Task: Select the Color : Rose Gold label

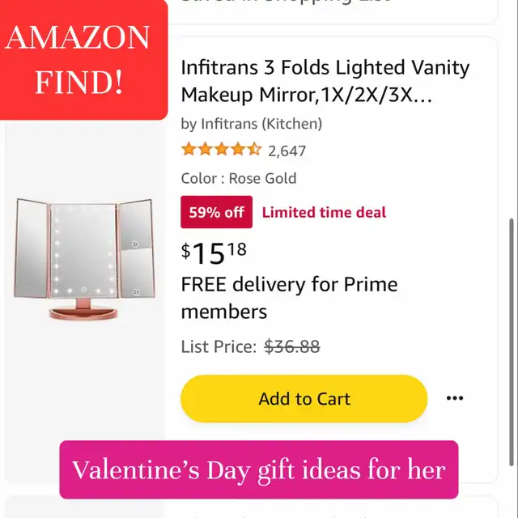Action: (239, 178)
